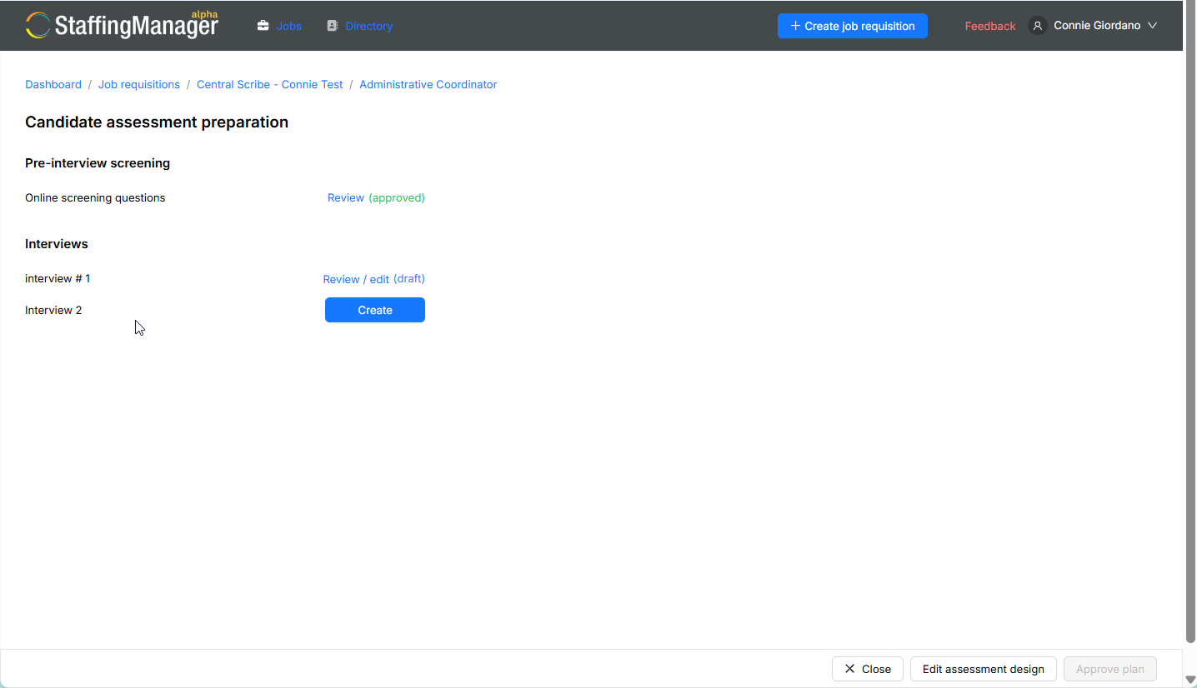Select the '(approved)' status text

click(x=397, y=197)
